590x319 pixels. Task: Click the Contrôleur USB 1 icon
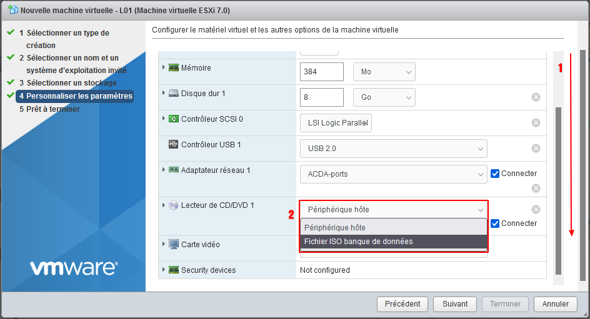click(x=174, y=145)
